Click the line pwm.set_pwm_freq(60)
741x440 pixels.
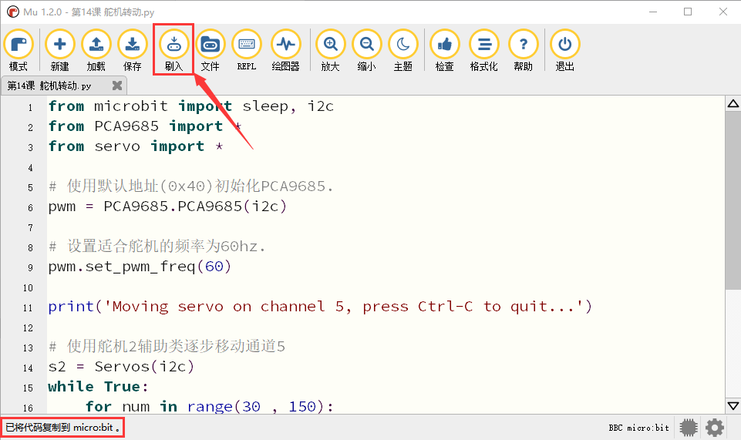pos(140,267)
